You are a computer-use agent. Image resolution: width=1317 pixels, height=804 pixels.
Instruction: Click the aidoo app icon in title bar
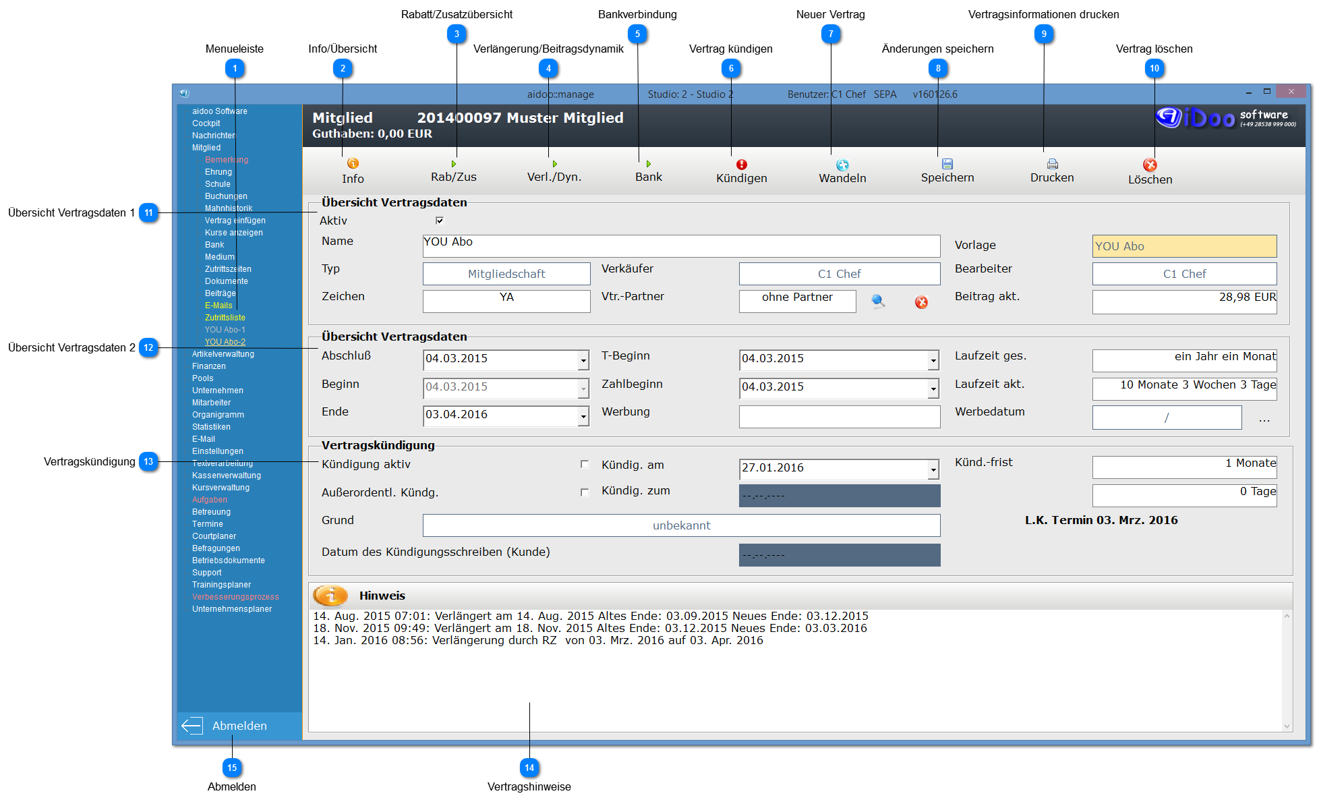click(x=184, y=94)
